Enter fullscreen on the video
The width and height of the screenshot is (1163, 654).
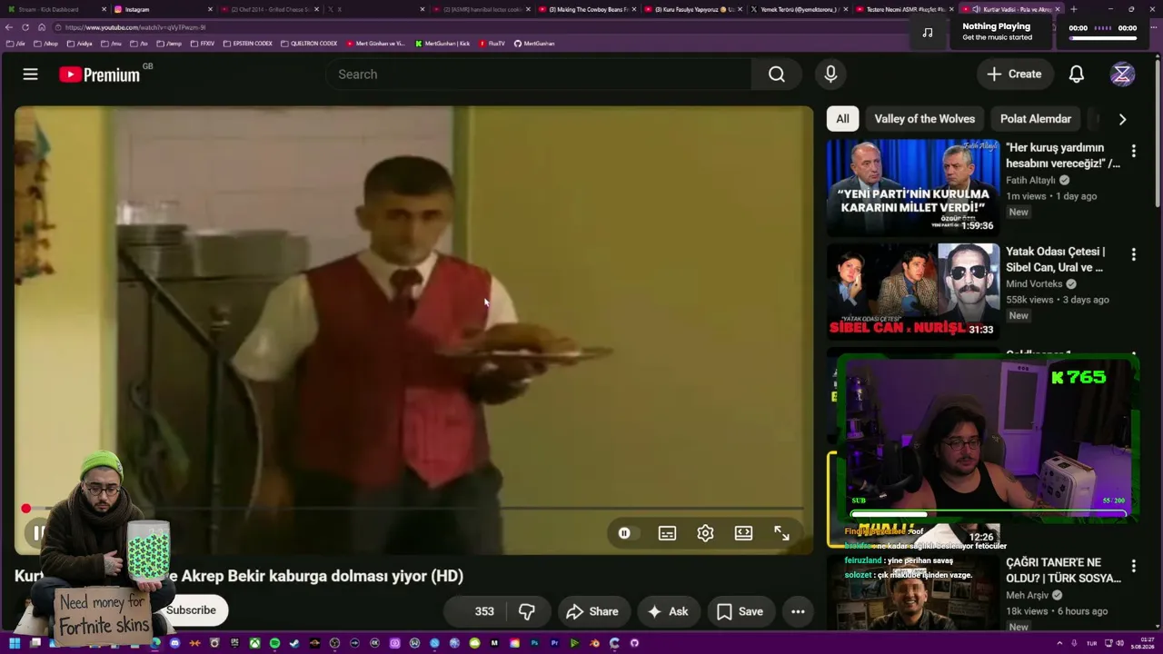pos(781,533)
